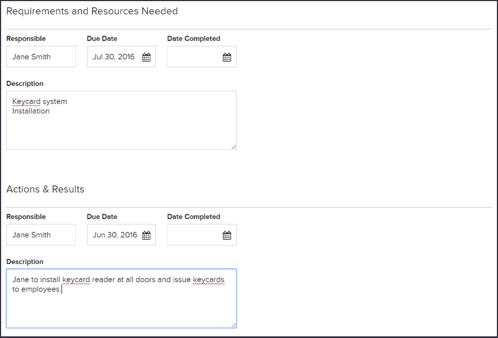Viewport: 498px width, 338px height.
Task: Open calendar picker beside Jul 30, 2016
Action: click(x=146, y=57)
